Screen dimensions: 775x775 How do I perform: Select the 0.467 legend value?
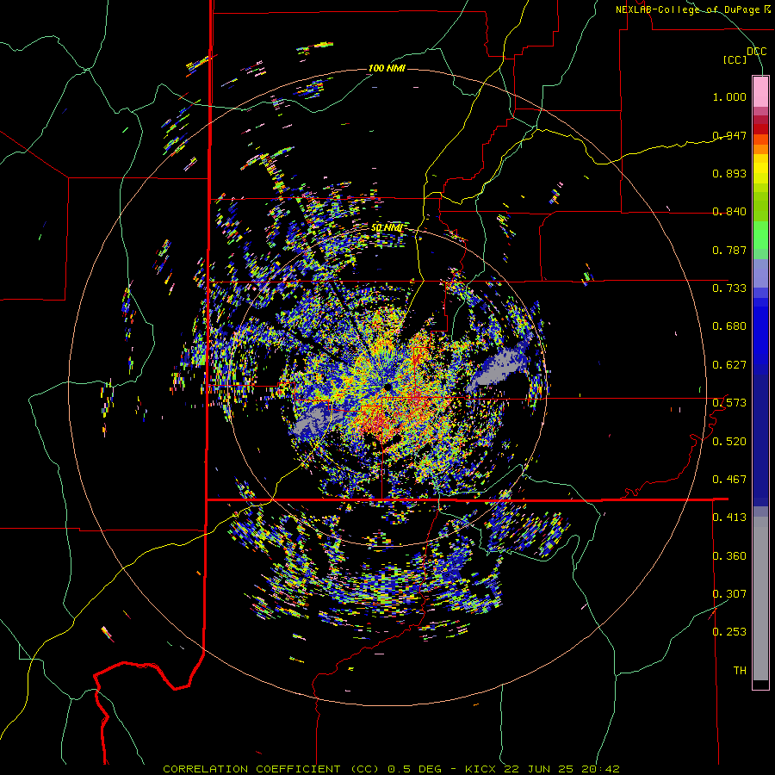click(729, 480)
